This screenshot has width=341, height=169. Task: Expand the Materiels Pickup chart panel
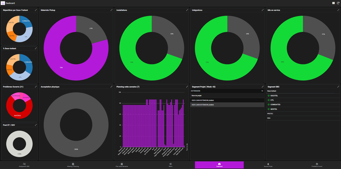click(111, 10)
